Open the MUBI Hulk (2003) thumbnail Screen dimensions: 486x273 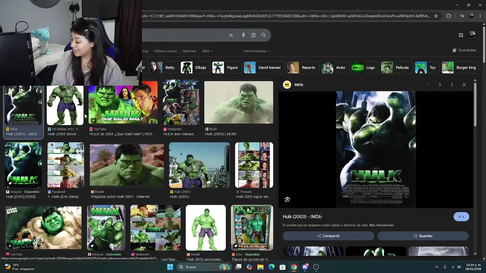(238, 102)
